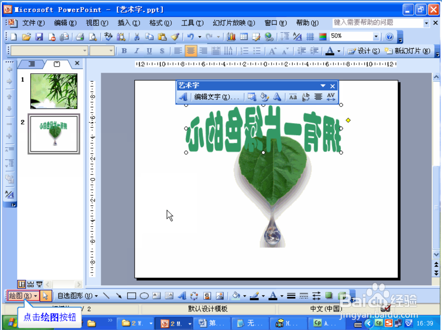Screen dimensions: 442x330
Task: Open the Zoom 50% dropdown
Action: [376, 36]
